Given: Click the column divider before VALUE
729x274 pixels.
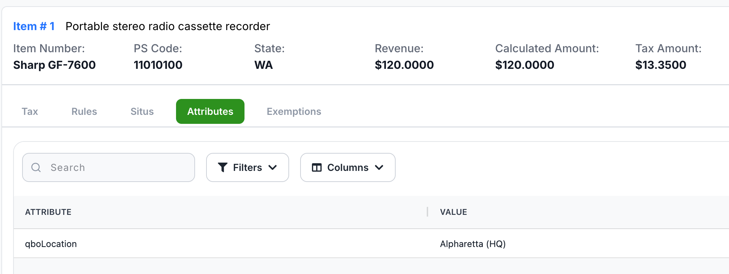Looking at the screenshot, I should point(427,212).
